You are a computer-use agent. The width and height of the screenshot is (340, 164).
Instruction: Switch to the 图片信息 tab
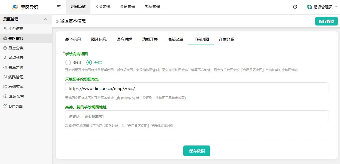99,39
